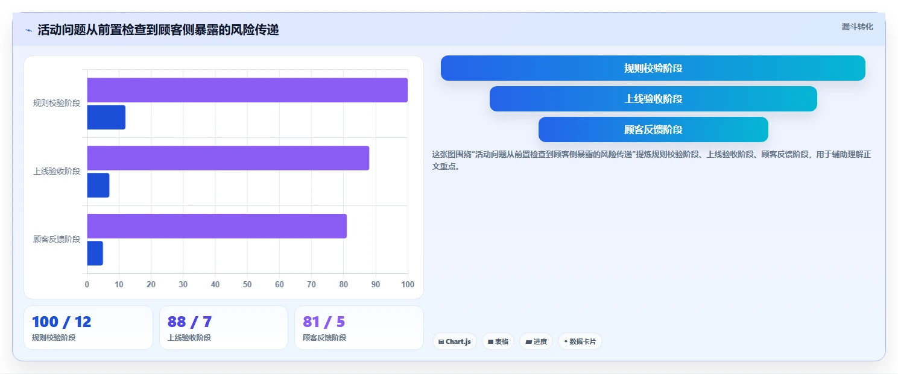The width and height of the screenshot is (898, 374).
Task: Click the x-axis value 50
Action: 247,284
